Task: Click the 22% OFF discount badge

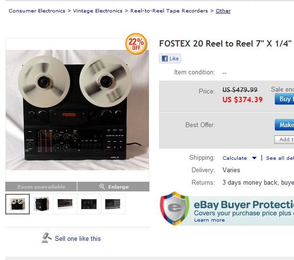Action: tap(136, 44)
